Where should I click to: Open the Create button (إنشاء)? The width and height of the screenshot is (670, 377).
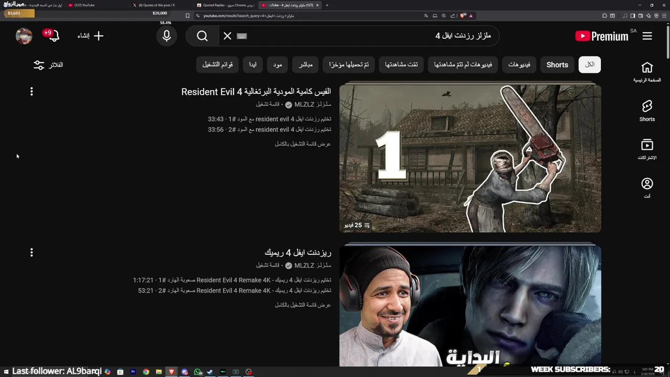coord(91,36)
